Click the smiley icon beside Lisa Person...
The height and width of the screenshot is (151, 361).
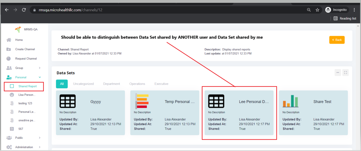(12, 95)
